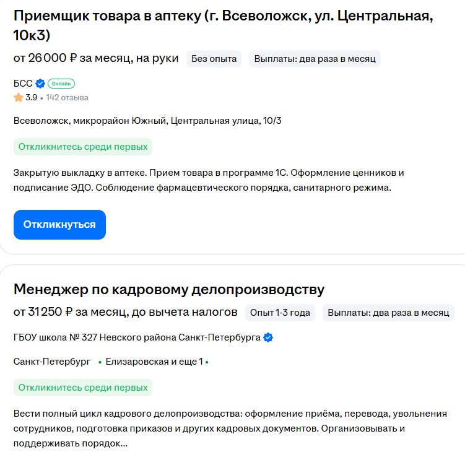Click the payout frequency tag for the school vacancy
This screenshot has width=465, height=452.
coord(388,313)
